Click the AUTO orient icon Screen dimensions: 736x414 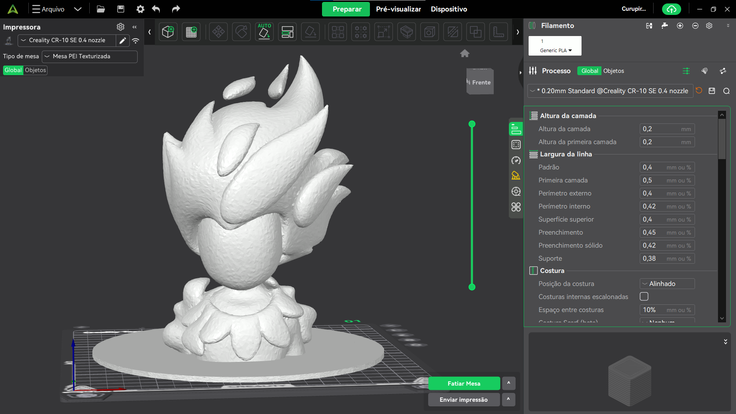[x=264, y=32]
